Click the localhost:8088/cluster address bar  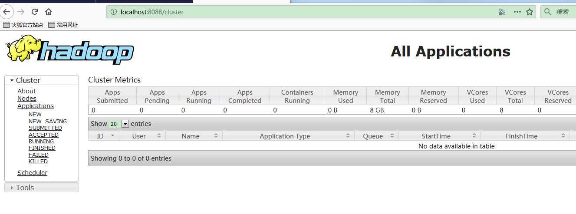[x=304, y=12]
